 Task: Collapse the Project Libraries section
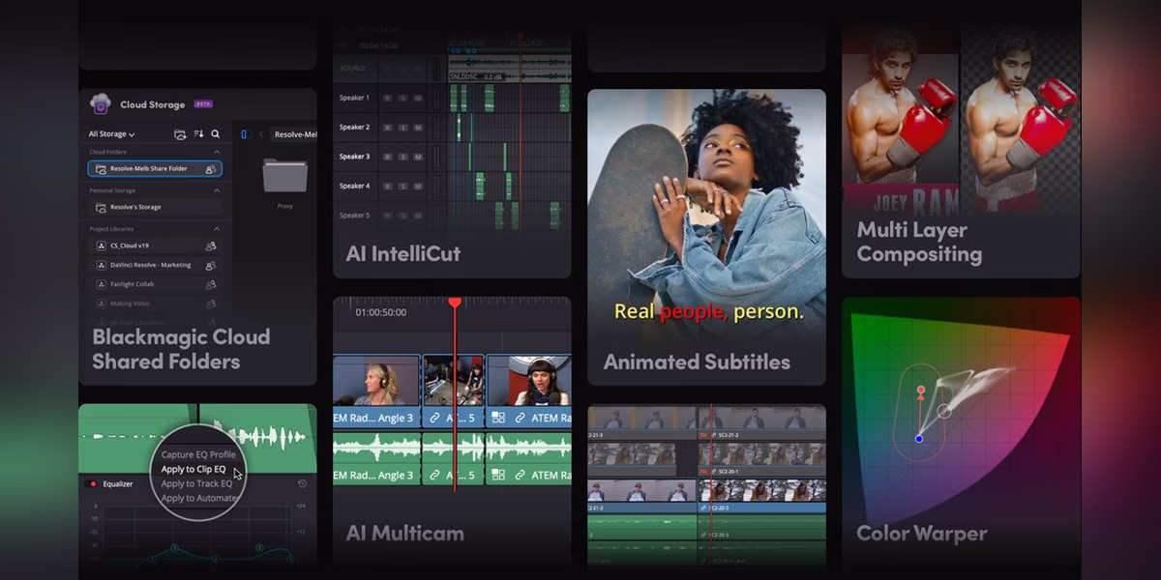pos(217,229)
